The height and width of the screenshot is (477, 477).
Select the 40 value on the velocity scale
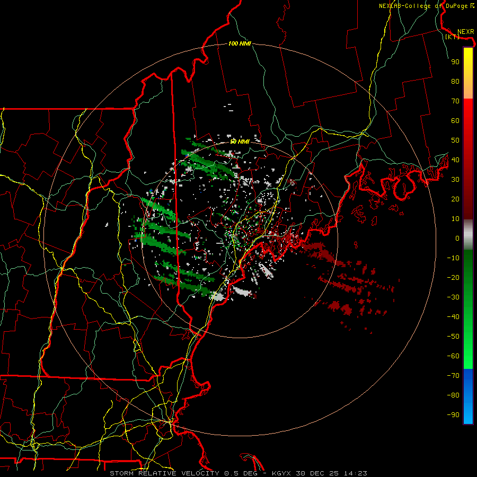pos(455,160)
